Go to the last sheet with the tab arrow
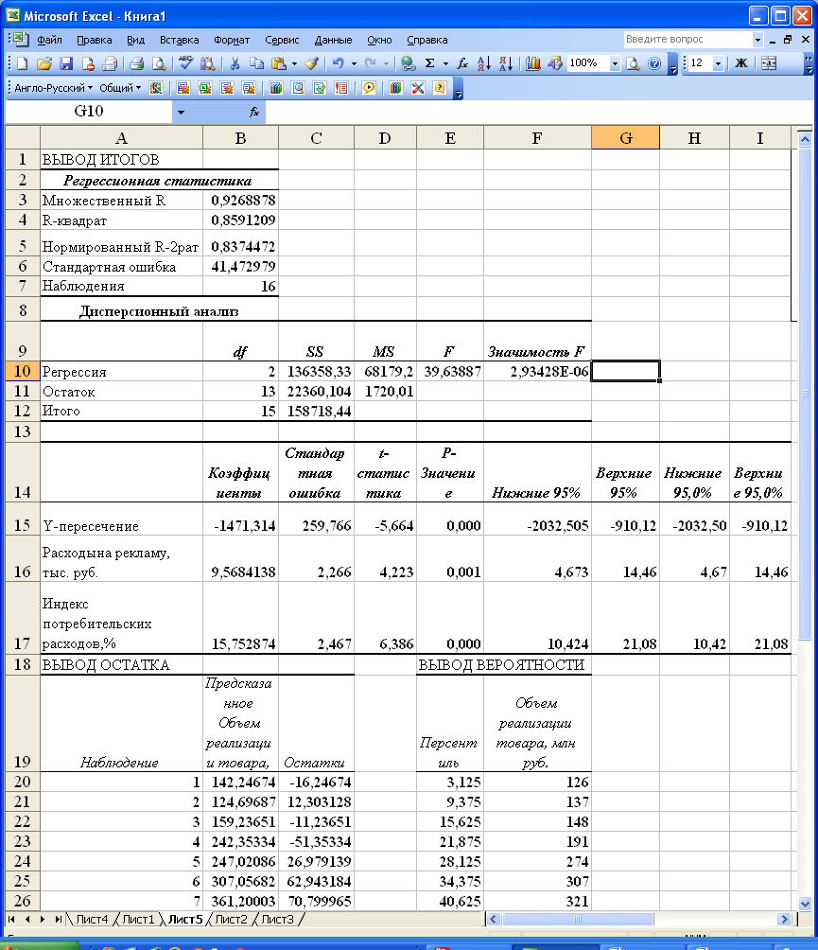 58,919
